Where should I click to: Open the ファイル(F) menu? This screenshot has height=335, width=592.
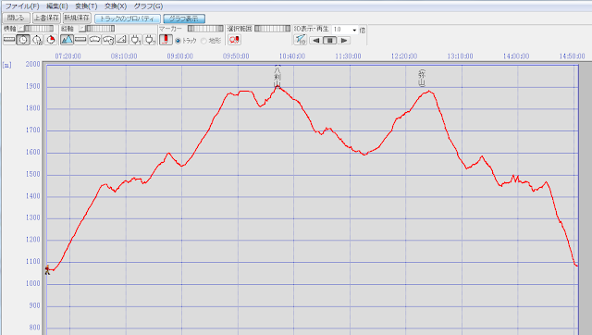point(22,6)
